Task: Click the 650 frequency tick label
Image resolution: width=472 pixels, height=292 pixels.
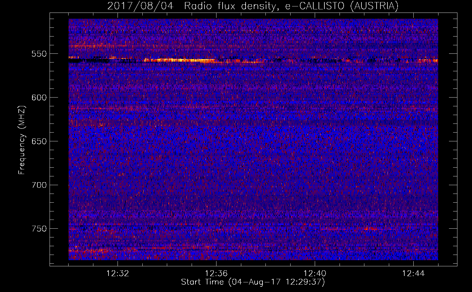Action: (39, 141)
